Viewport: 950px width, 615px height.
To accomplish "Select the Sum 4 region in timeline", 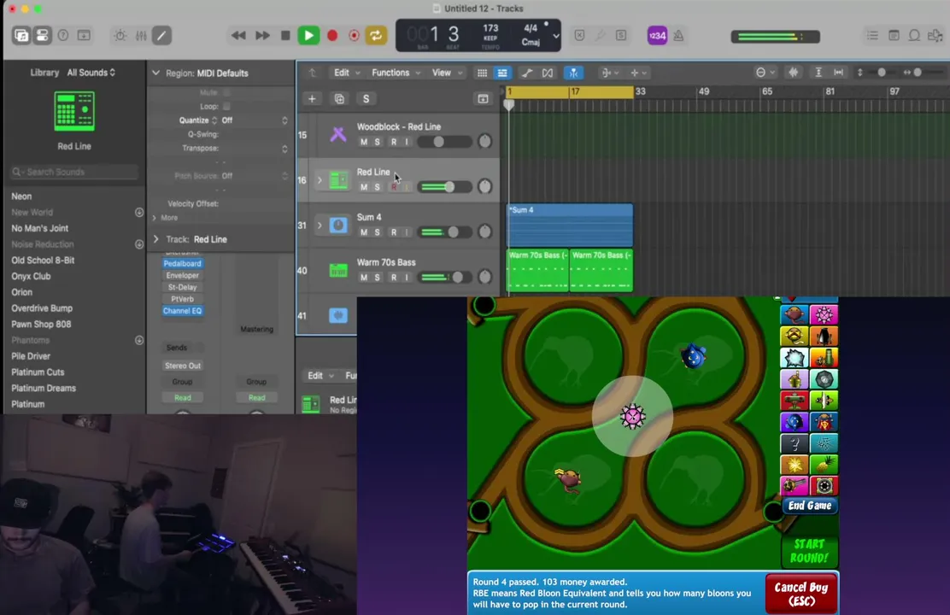I will coord(570,225).
